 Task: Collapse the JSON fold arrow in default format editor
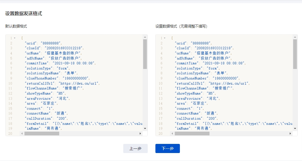(x=15, y=38)
